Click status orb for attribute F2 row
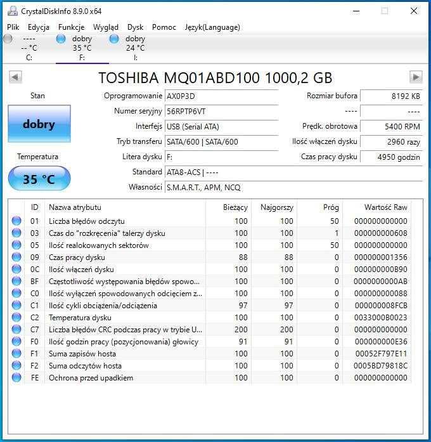Viewport: 431px width, 442px height. [x=16, y=365]
